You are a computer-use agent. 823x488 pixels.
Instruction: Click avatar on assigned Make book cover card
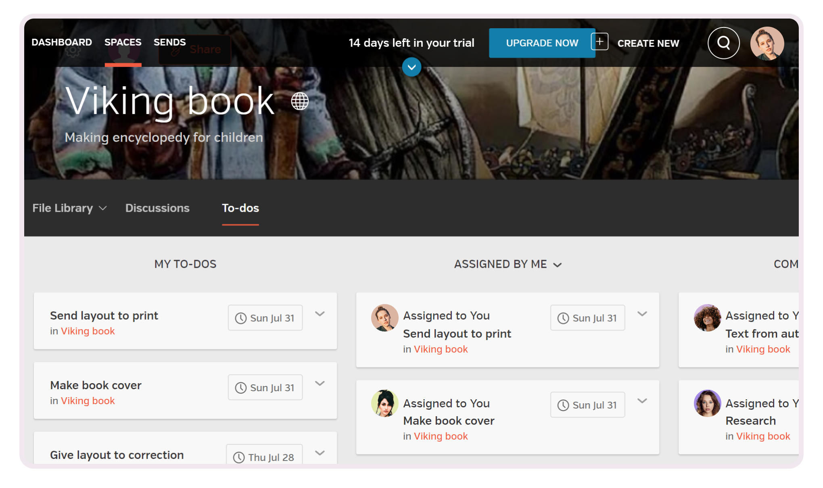[384, 403]
